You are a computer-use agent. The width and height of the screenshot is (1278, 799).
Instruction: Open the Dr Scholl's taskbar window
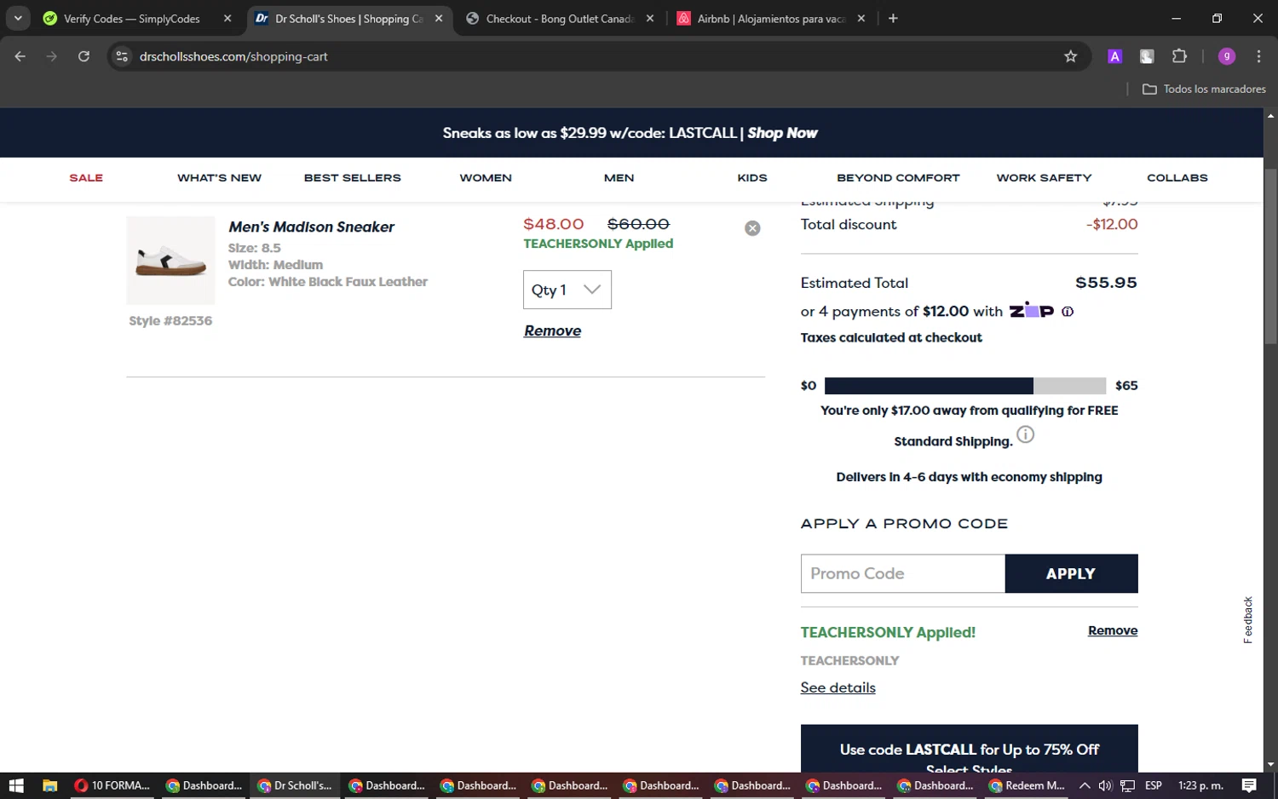[x=295, y=785]
